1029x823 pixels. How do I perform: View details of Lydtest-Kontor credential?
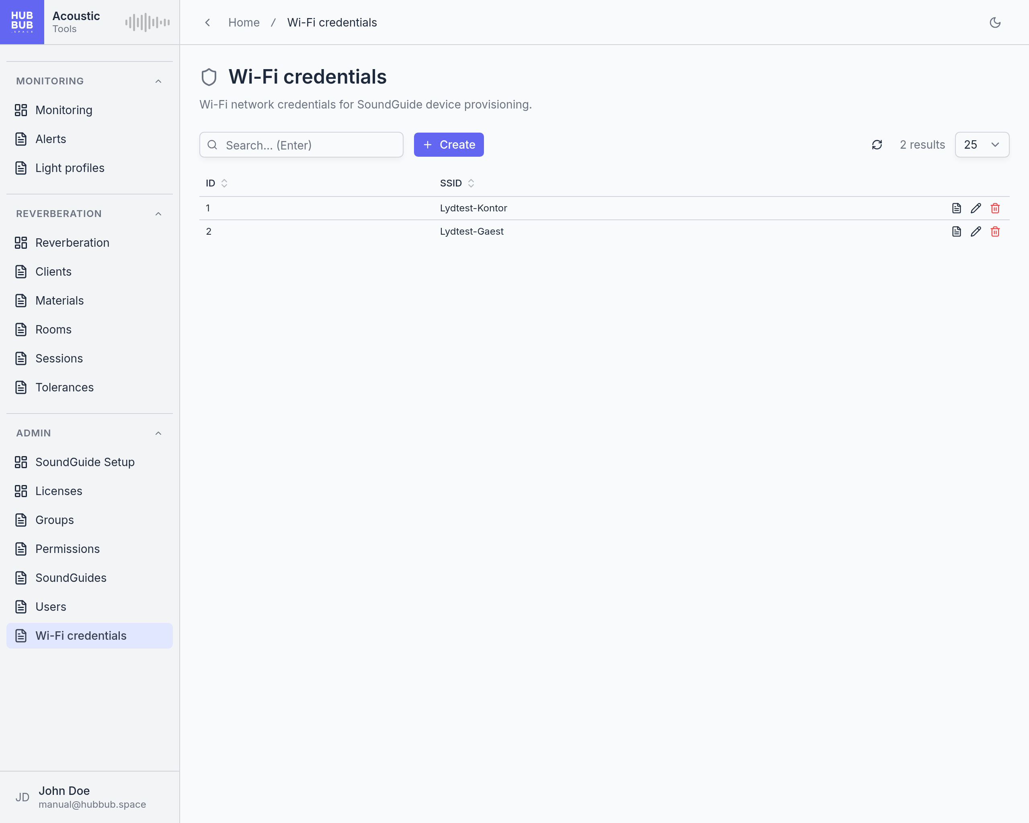(957, 208)
